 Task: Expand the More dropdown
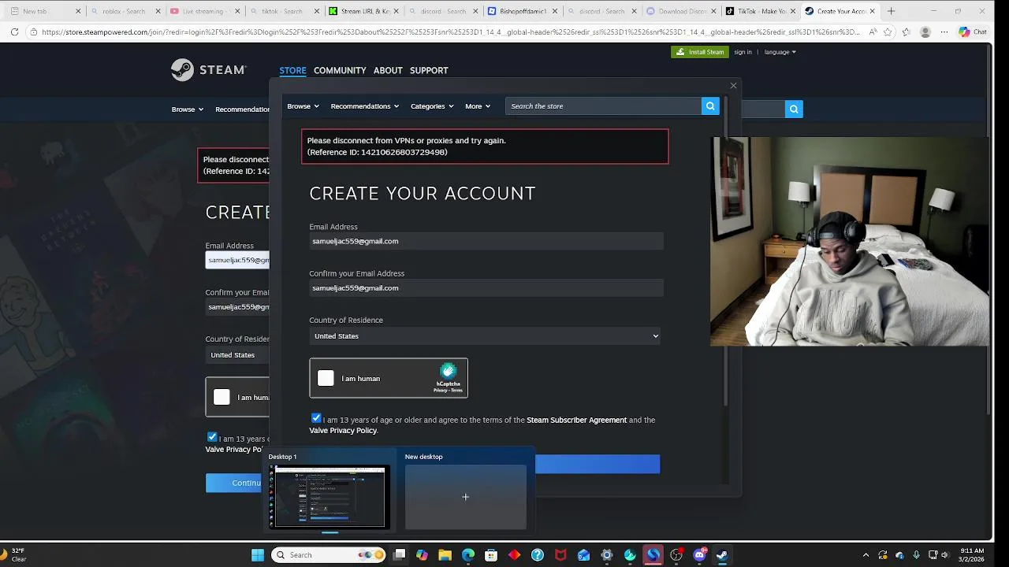click(478, 106)
